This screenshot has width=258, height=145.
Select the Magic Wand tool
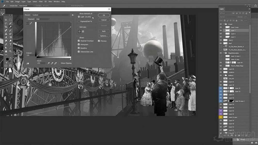click(x=10, y=23)
